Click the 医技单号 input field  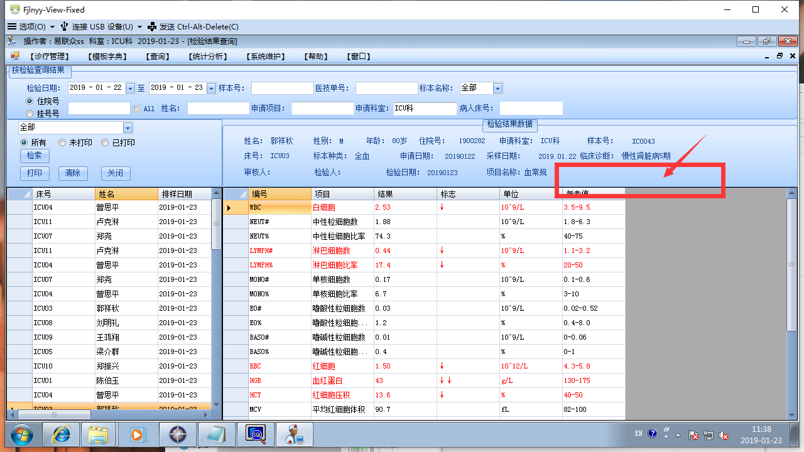click(x=386, y=89)
